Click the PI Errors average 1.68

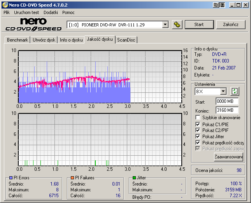54,184
